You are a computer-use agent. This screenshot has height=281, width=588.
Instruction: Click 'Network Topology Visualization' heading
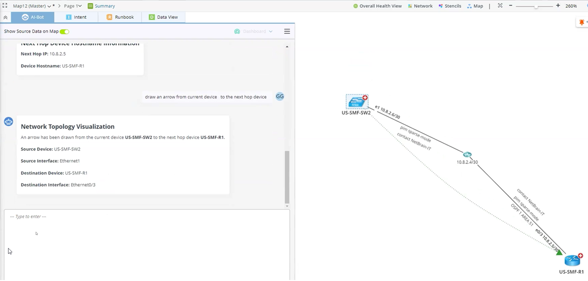[x=68, y=127]
